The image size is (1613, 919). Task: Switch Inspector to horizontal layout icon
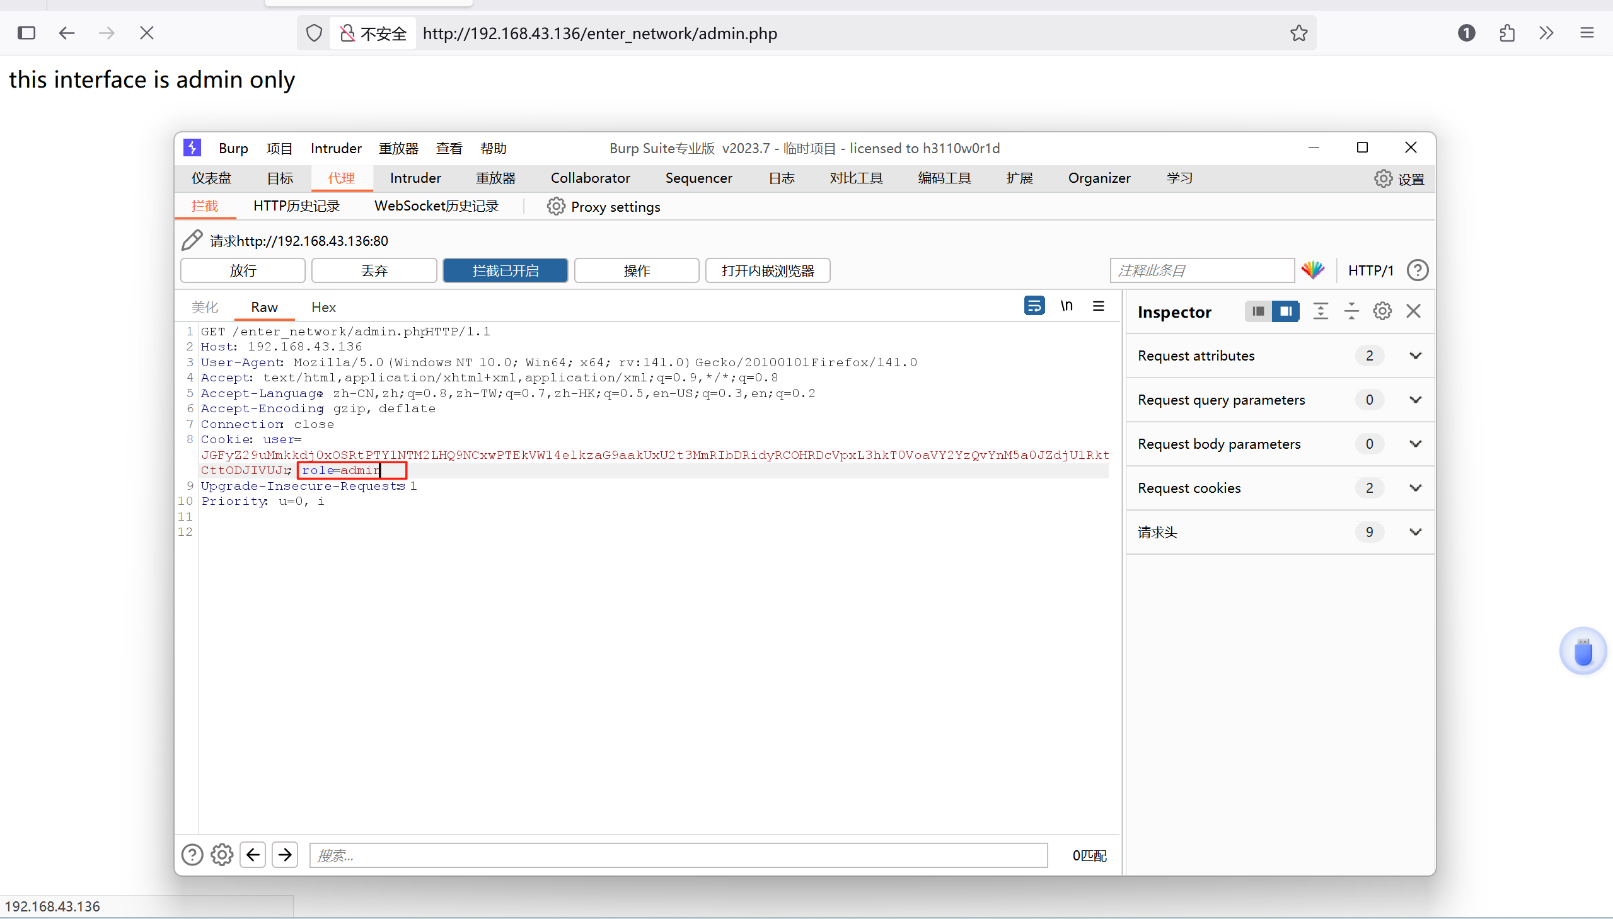[x=1258, y=311]
